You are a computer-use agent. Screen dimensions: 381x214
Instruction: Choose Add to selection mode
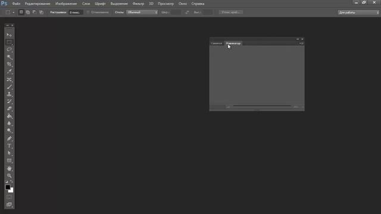(28, 12)
